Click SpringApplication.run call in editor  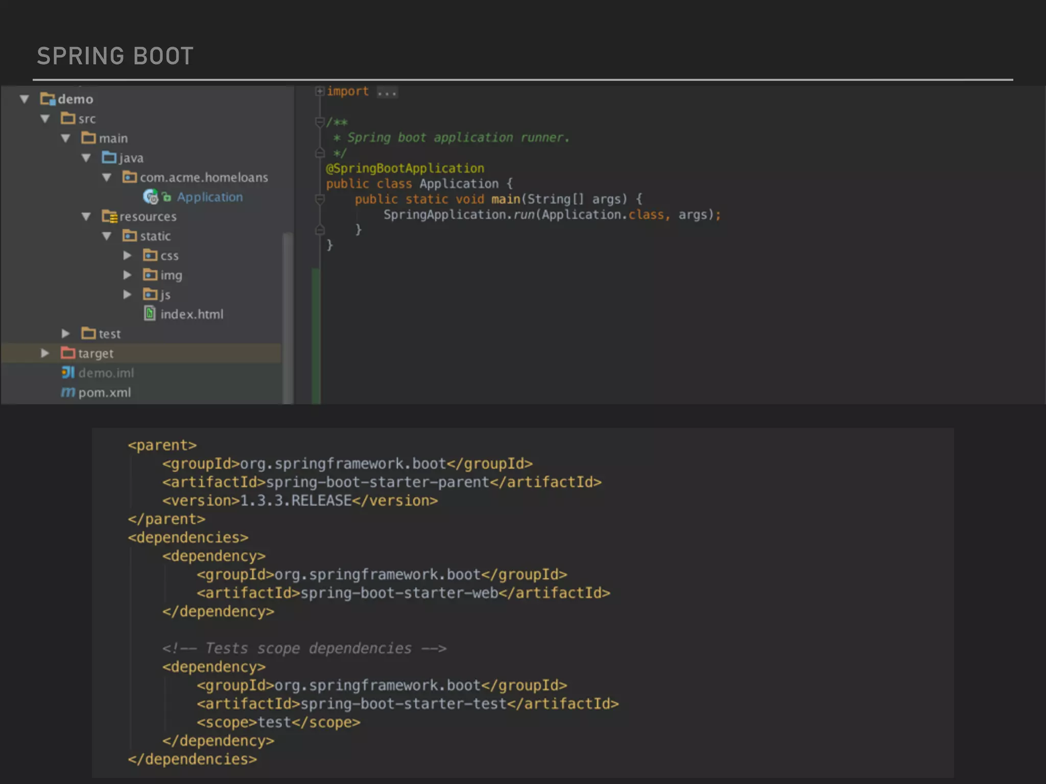[552, 215]
